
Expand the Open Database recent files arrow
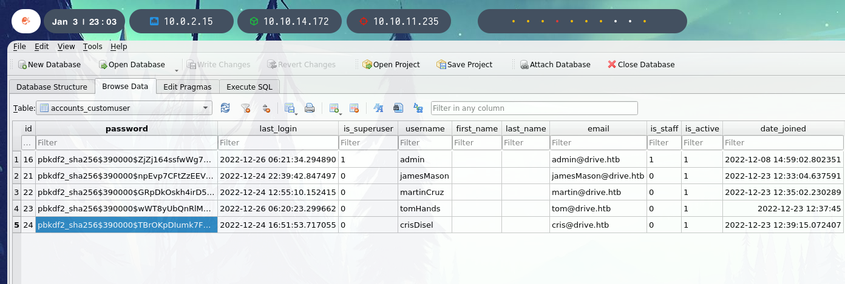click(x=177, y=68)
